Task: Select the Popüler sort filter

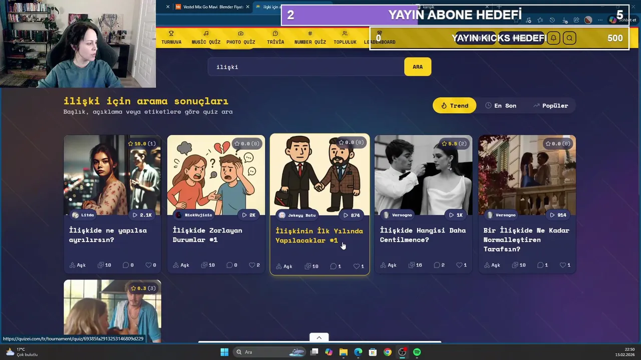Action: 551,105
